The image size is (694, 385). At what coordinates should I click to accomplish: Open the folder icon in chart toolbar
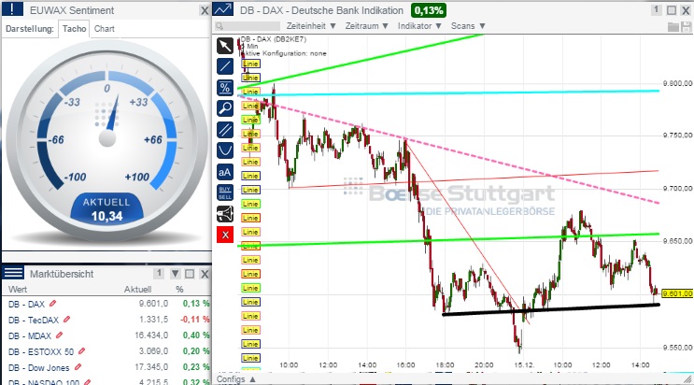pyautogui.click(x=673, y=26)
